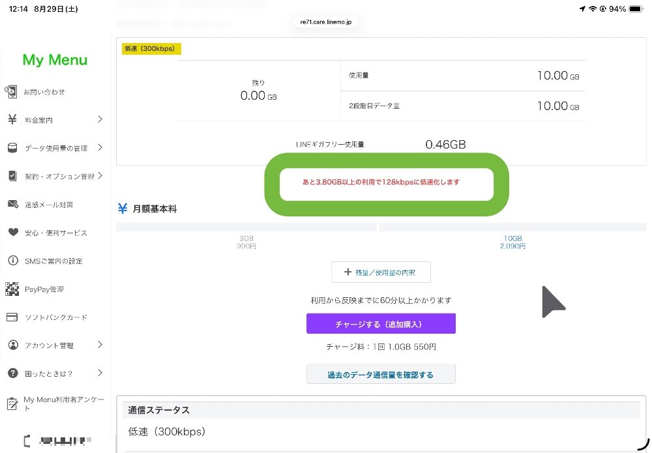Click the plus icon in 残量／使用量の内訳

coord(348,272)
